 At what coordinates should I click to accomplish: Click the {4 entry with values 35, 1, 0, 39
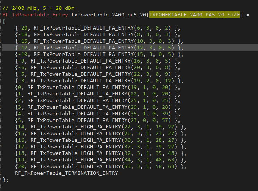pyautogui.click(x=98, y=114)
